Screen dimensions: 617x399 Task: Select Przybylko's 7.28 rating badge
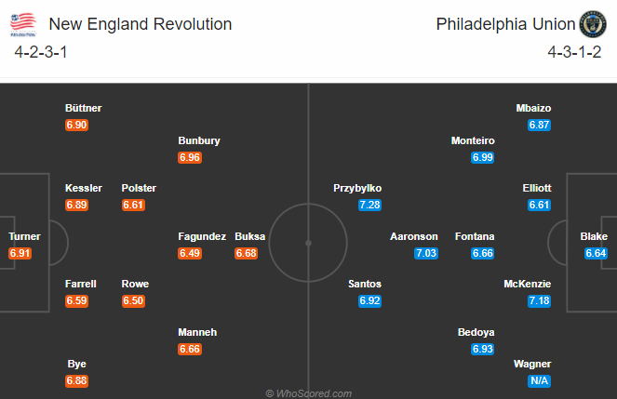(x=369, y=205)
